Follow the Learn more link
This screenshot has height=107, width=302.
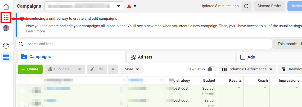pos(35,31)
